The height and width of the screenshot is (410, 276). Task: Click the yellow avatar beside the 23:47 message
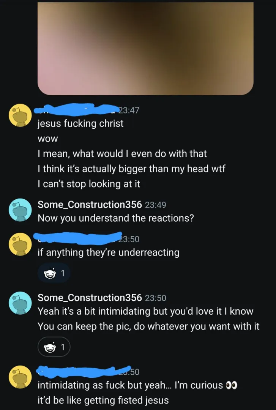tap(20, 115)
